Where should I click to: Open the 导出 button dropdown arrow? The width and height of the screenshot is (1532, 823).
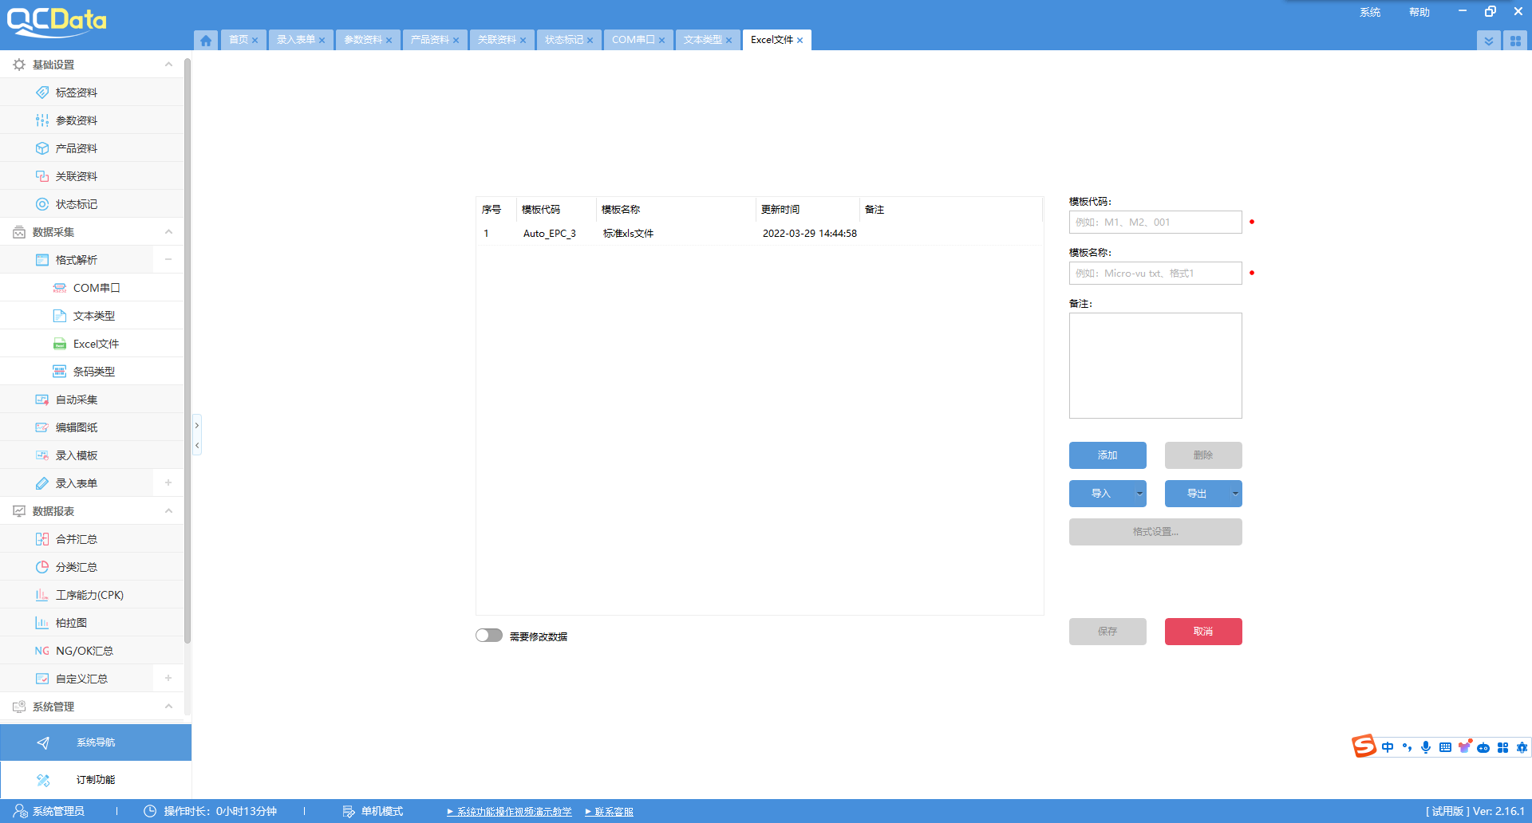point(1235,494)
